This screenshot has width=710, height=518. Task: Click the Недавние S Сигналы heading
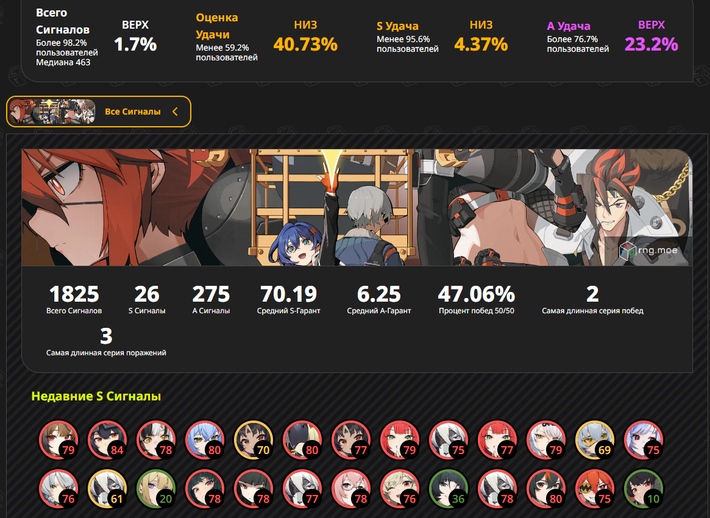96,396
